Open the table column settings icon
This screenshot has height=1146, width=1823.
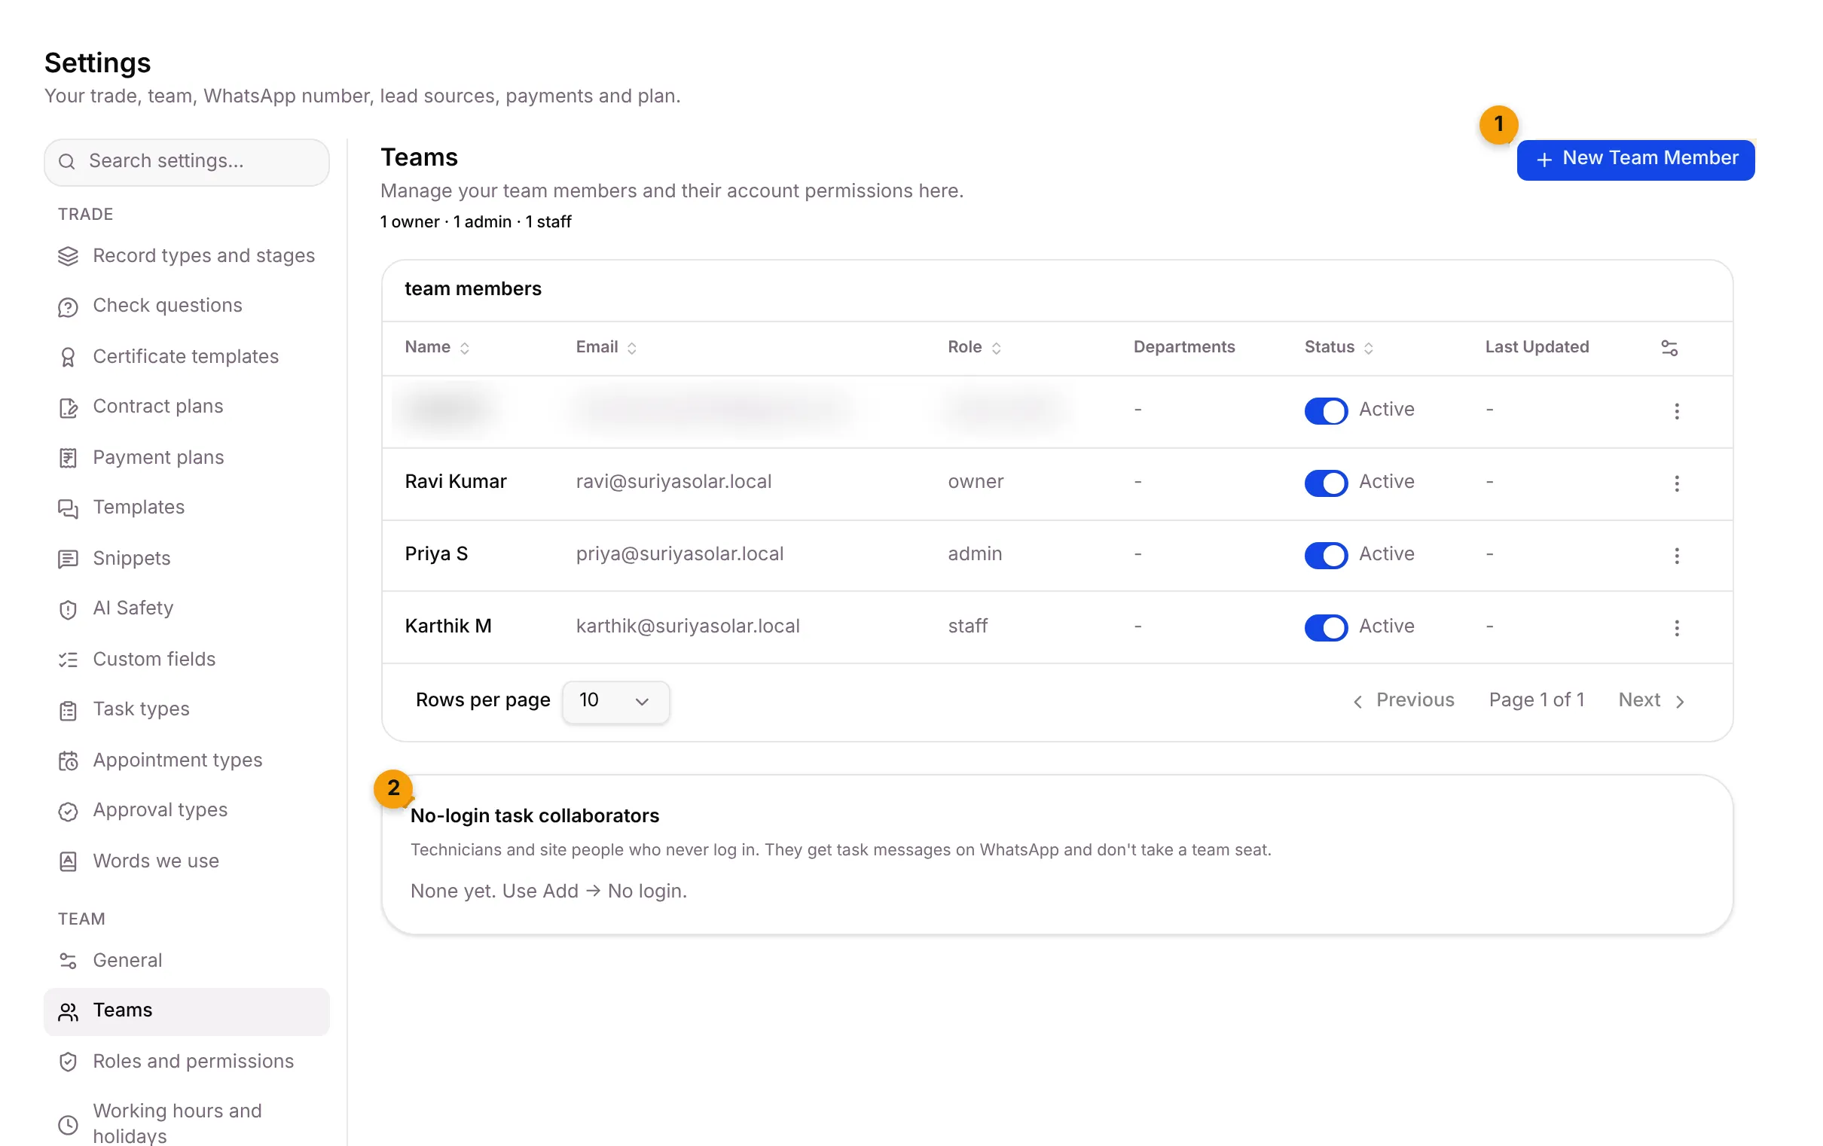pyautogui.click(x=1669, y=348)
